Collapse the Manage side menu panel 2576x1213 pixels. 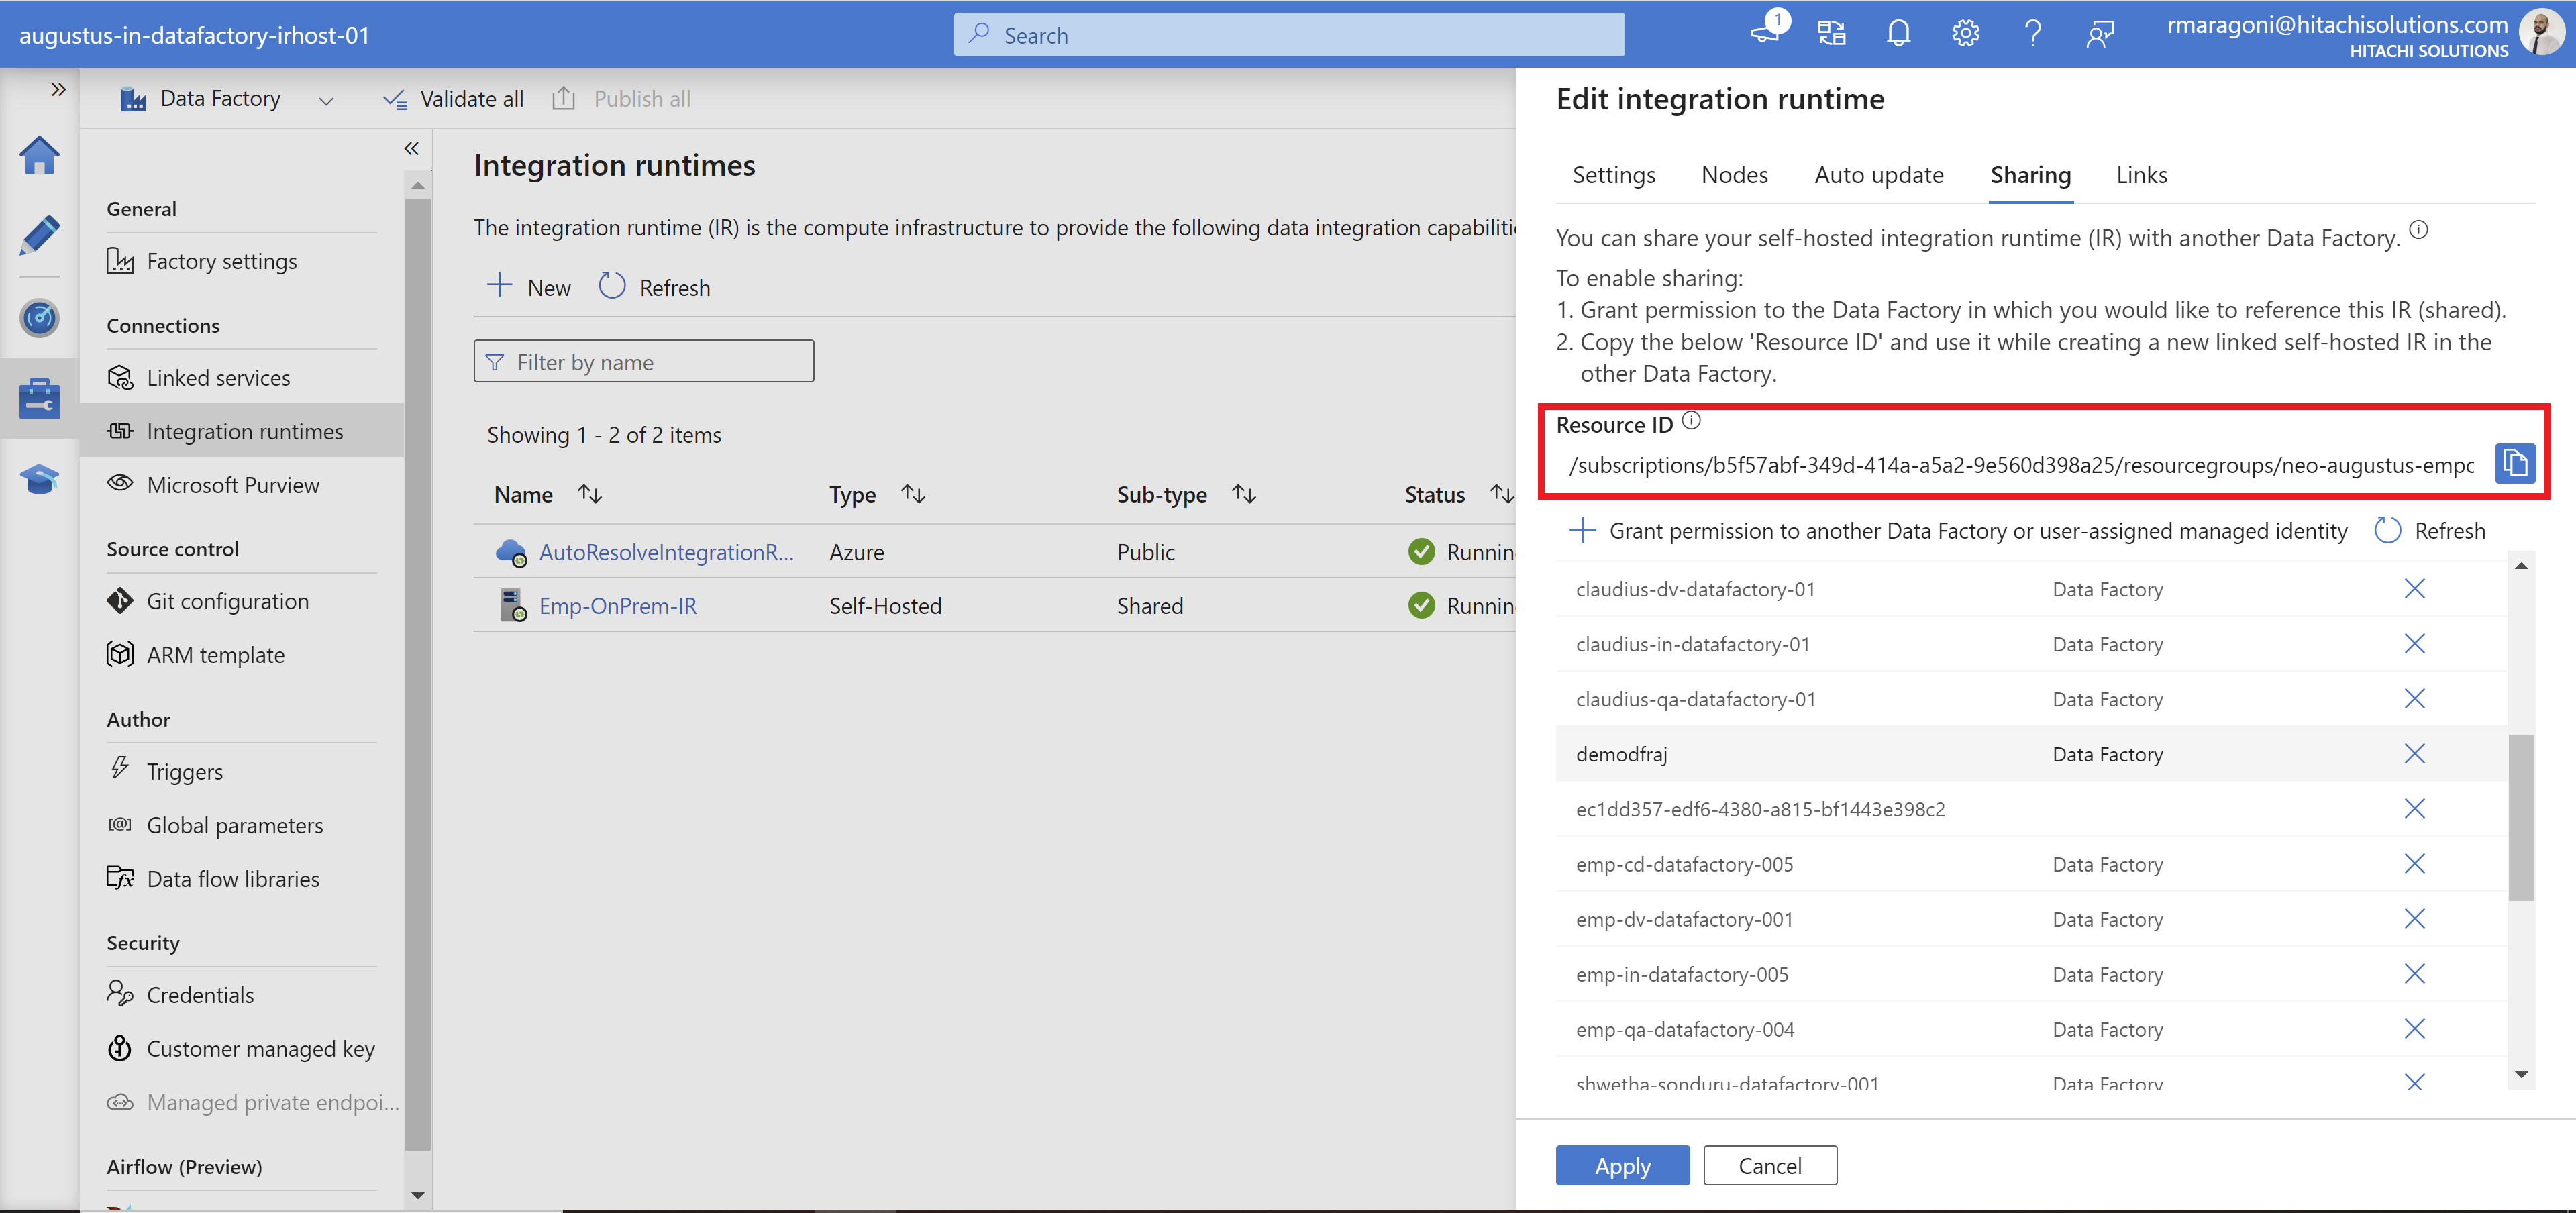click(411, 148)
